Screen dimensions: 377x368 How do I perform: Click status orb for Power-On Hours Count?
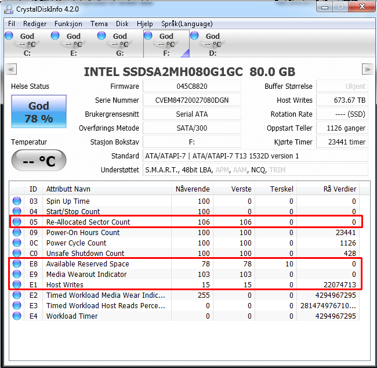pos(17,233)
